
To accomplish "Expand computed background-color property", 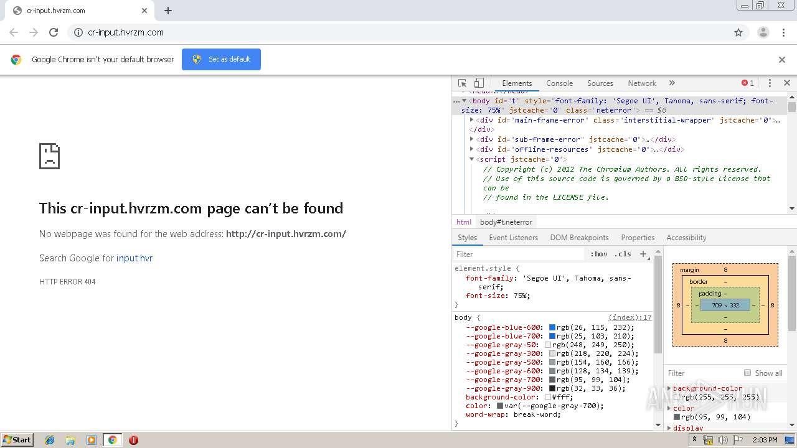I will point(669,388).
